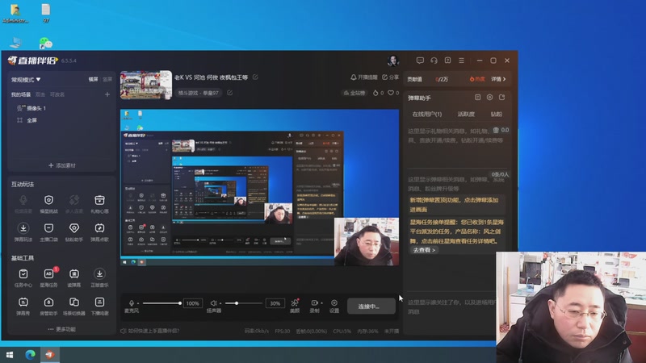The width and height of the screenshot is (646, 363).
Task: Open the 弹幕点歌 music tool
Action: pyautogui.click(x=99, y=228)
